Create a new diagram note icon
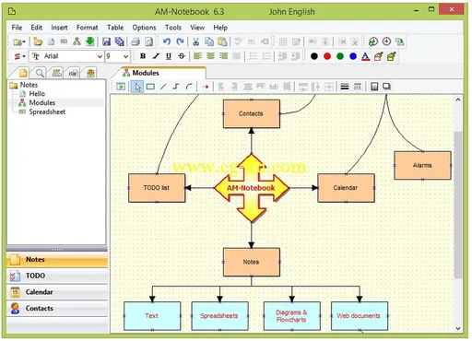472x341 pixels. coord(77,41)
